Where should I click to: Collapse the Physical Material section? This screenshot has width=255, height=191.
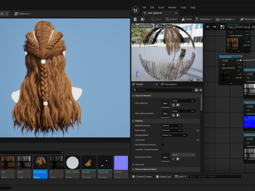point(133,95)
